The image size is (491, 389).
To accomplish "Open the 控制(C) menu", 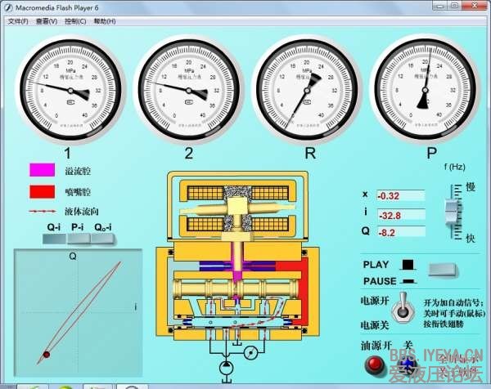I will pos(76,21).
